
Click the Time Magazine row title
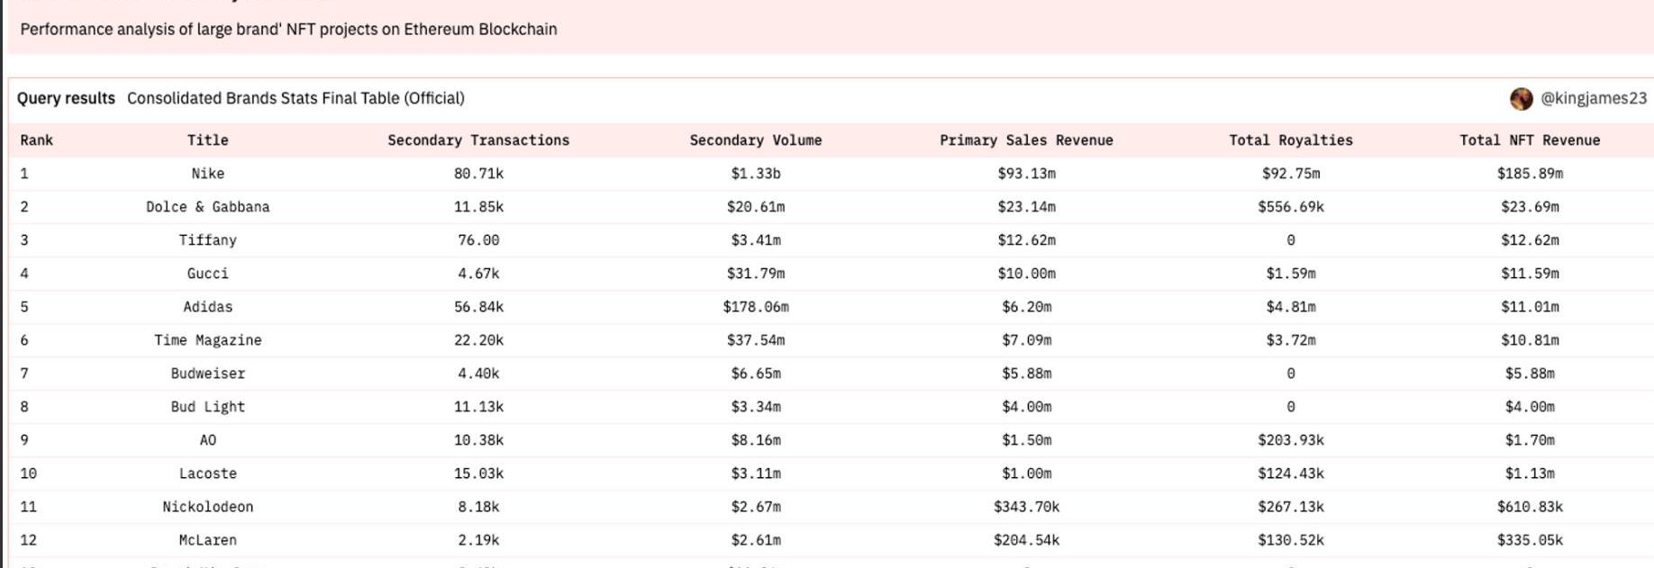pyautogui.click(x=207, y=340)
